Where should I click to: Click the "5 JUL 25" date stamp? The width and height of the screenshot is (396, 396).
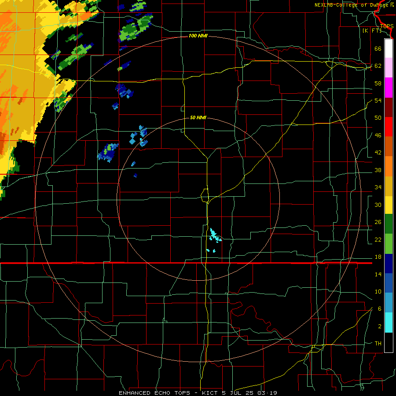[238, 393]
